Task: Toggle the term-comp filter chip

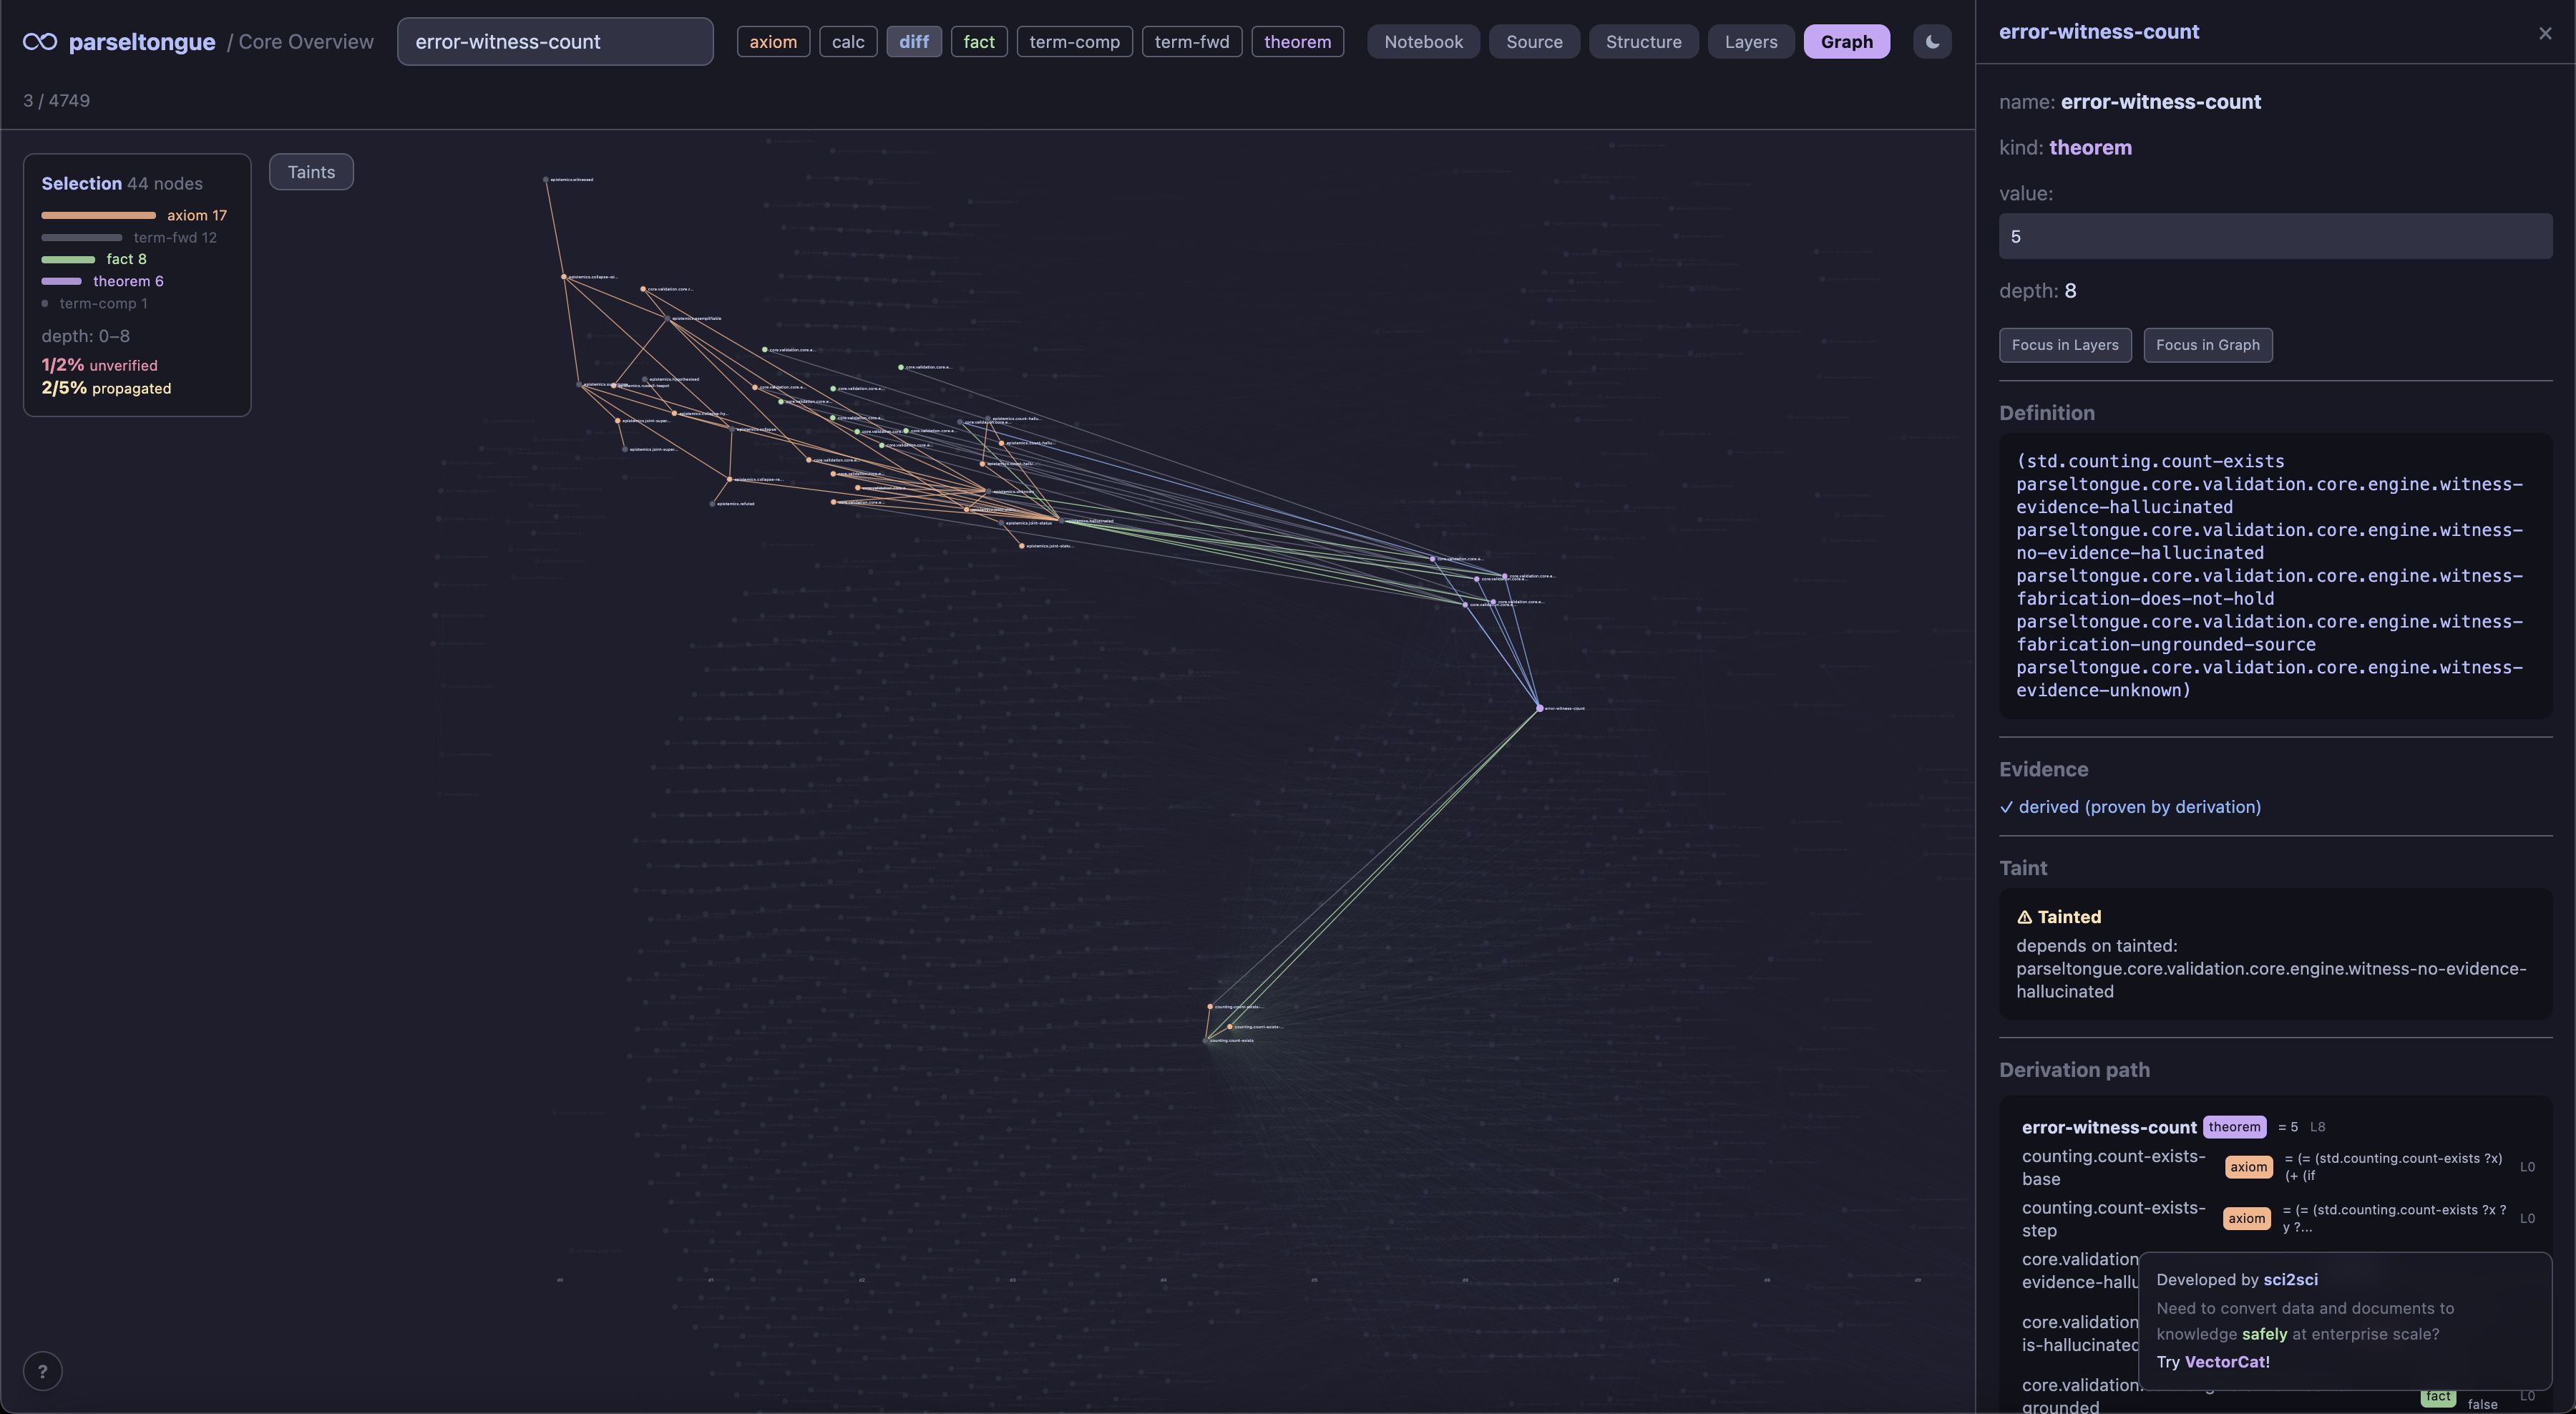Action: pyautogui.click(x=1074, y=42)
